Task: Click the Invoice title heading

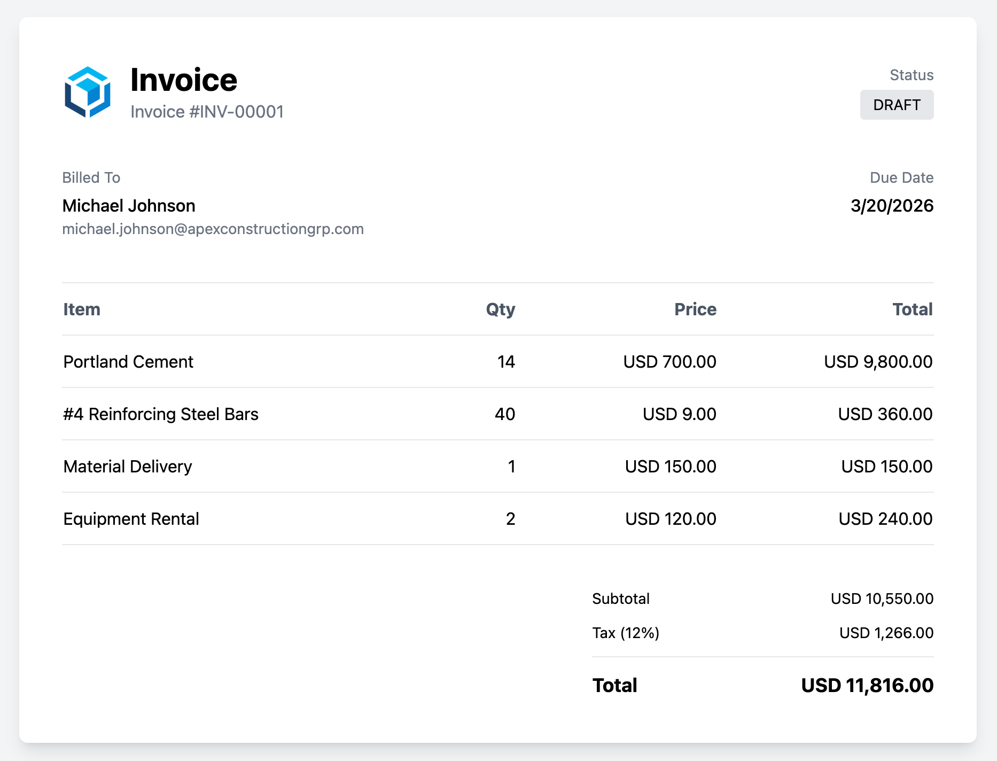Action: coord(184,80)
